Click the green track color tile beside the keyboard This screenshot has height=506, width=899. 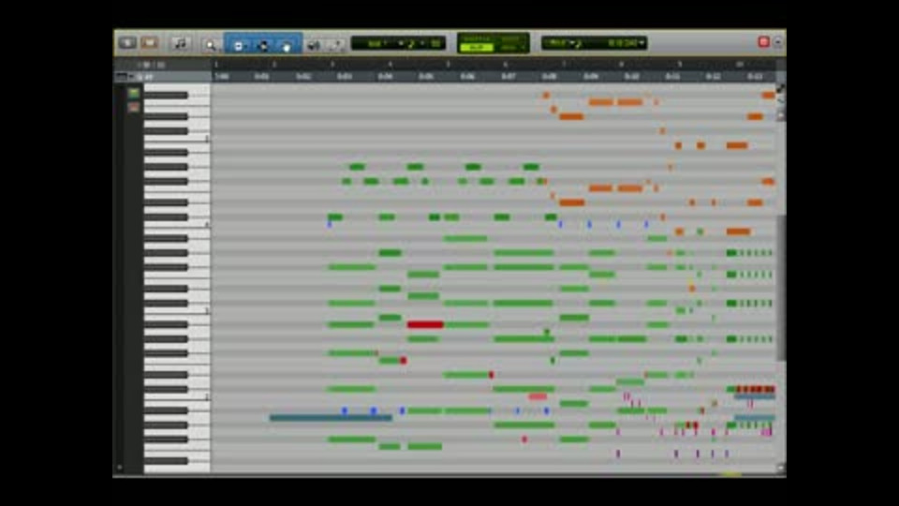pos(134,93)
